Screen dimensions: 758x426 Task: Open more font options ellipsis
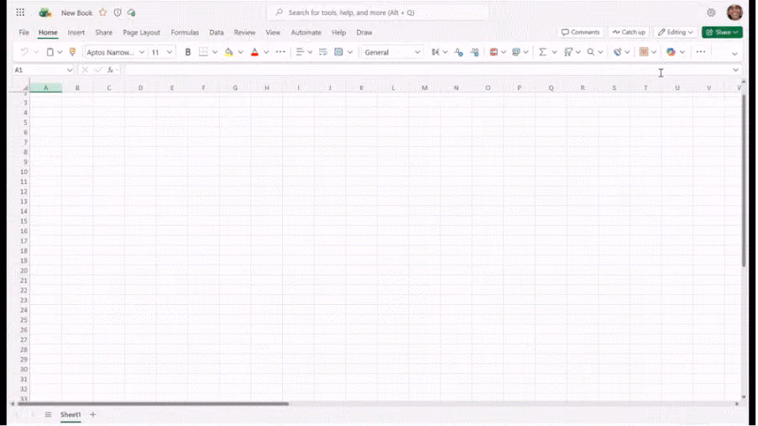pos(280,52)
